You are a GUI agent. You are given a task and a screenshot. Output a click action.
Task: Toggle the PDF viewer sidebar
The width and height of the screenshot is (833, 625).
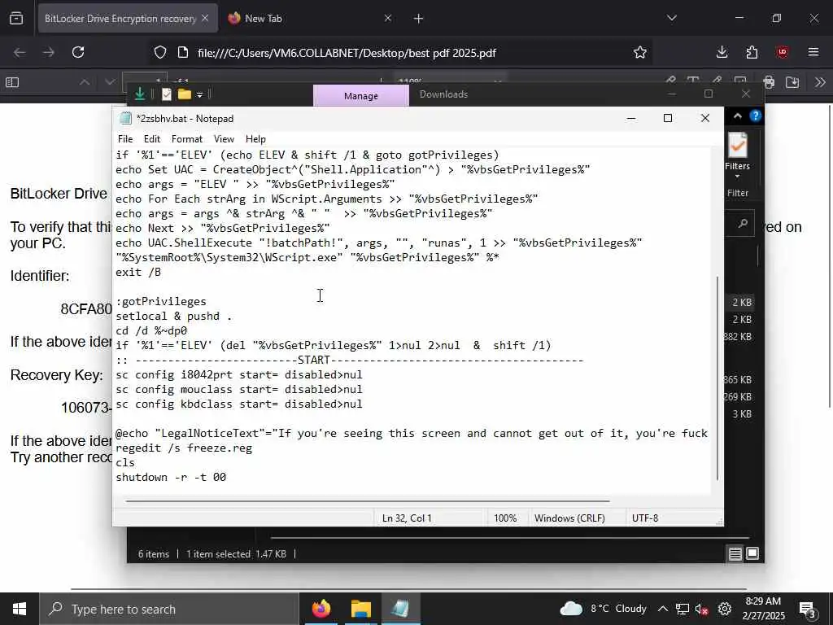pos(12,82)
